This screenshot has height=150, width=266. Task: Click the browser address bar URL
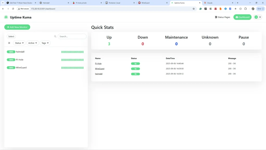(43, 9)
